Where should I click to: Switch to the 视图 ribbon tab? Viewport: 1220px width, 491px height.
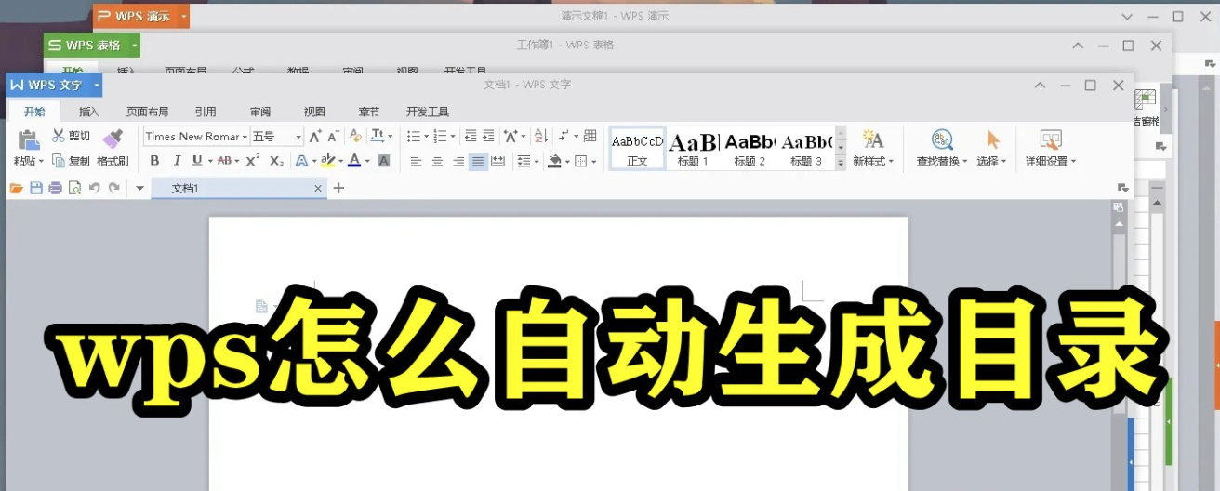314,112
